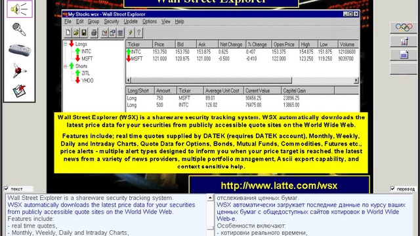Viewport: 420px width, 236px height.
Task: Open the Options menu
Action: coord(150,22)
